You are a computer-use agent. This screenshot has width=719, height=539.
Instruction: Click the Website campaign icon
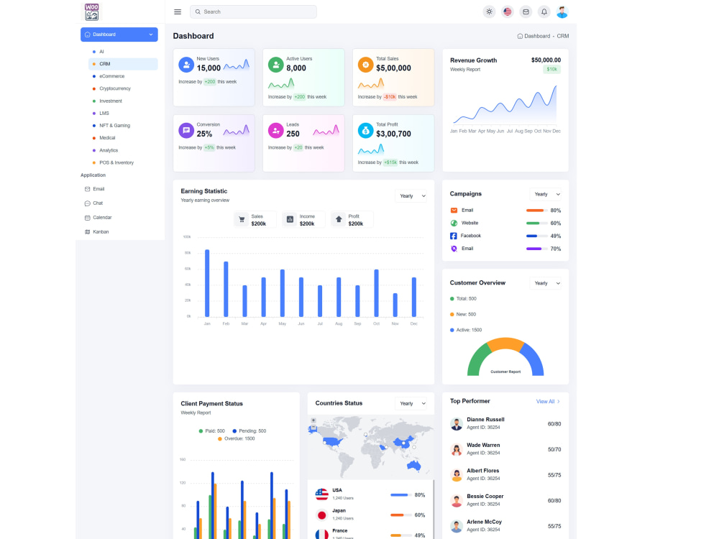coord(454,224)
